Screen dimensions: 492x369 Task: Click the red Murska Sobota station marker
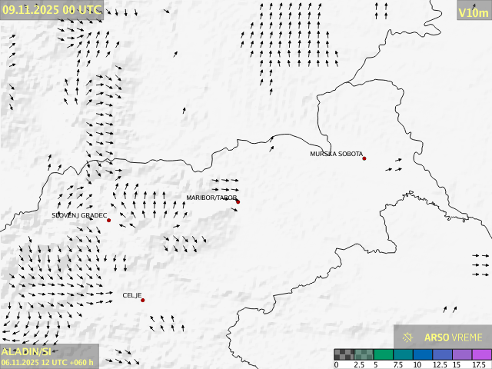364,158
